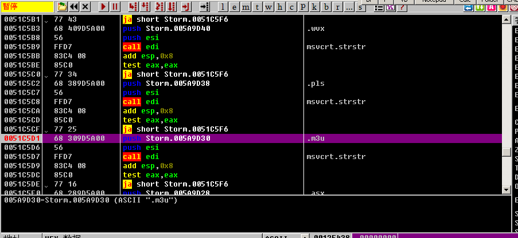This screenshot has height=238, width=518.
Task: Restart the program with the rewind icon
Action: 74,7
